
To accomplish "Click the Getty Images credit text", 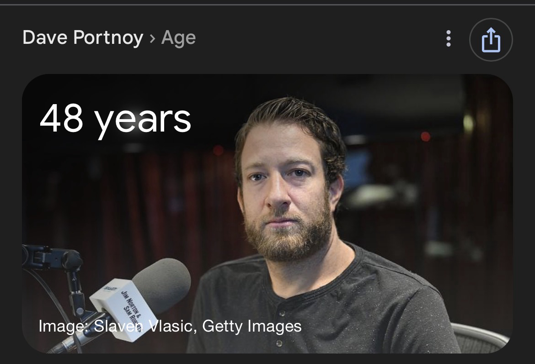I will pyautogui.click(x=252, y=326).
